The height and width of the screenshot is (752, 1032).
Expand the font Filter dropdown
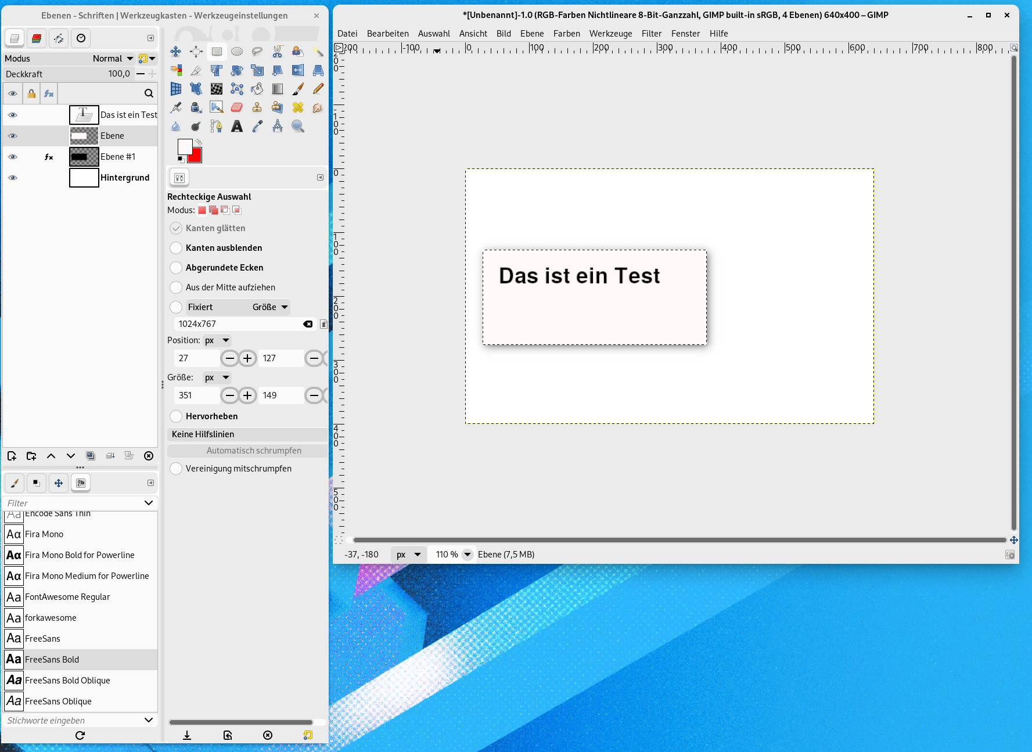(x=149, y=503)
